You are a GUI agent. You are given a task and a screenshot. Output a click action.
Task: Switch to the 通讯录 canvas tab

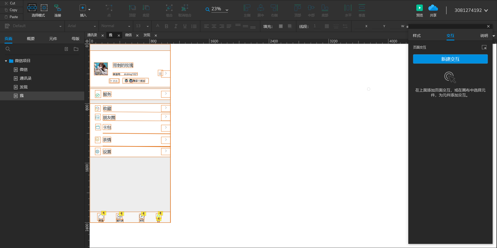pos(92,35)
